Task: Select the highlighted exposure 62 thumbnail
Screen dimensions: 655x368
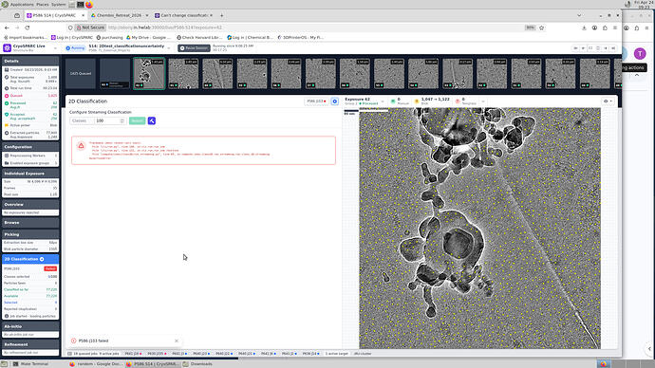Action: point(149,73)
